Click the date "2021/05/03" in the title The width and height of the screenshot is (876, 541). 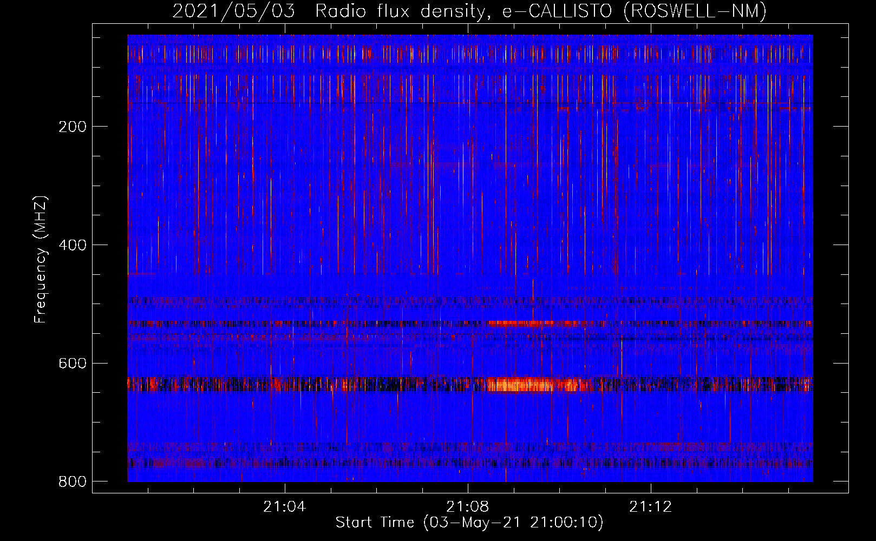[x=234, y=11]
